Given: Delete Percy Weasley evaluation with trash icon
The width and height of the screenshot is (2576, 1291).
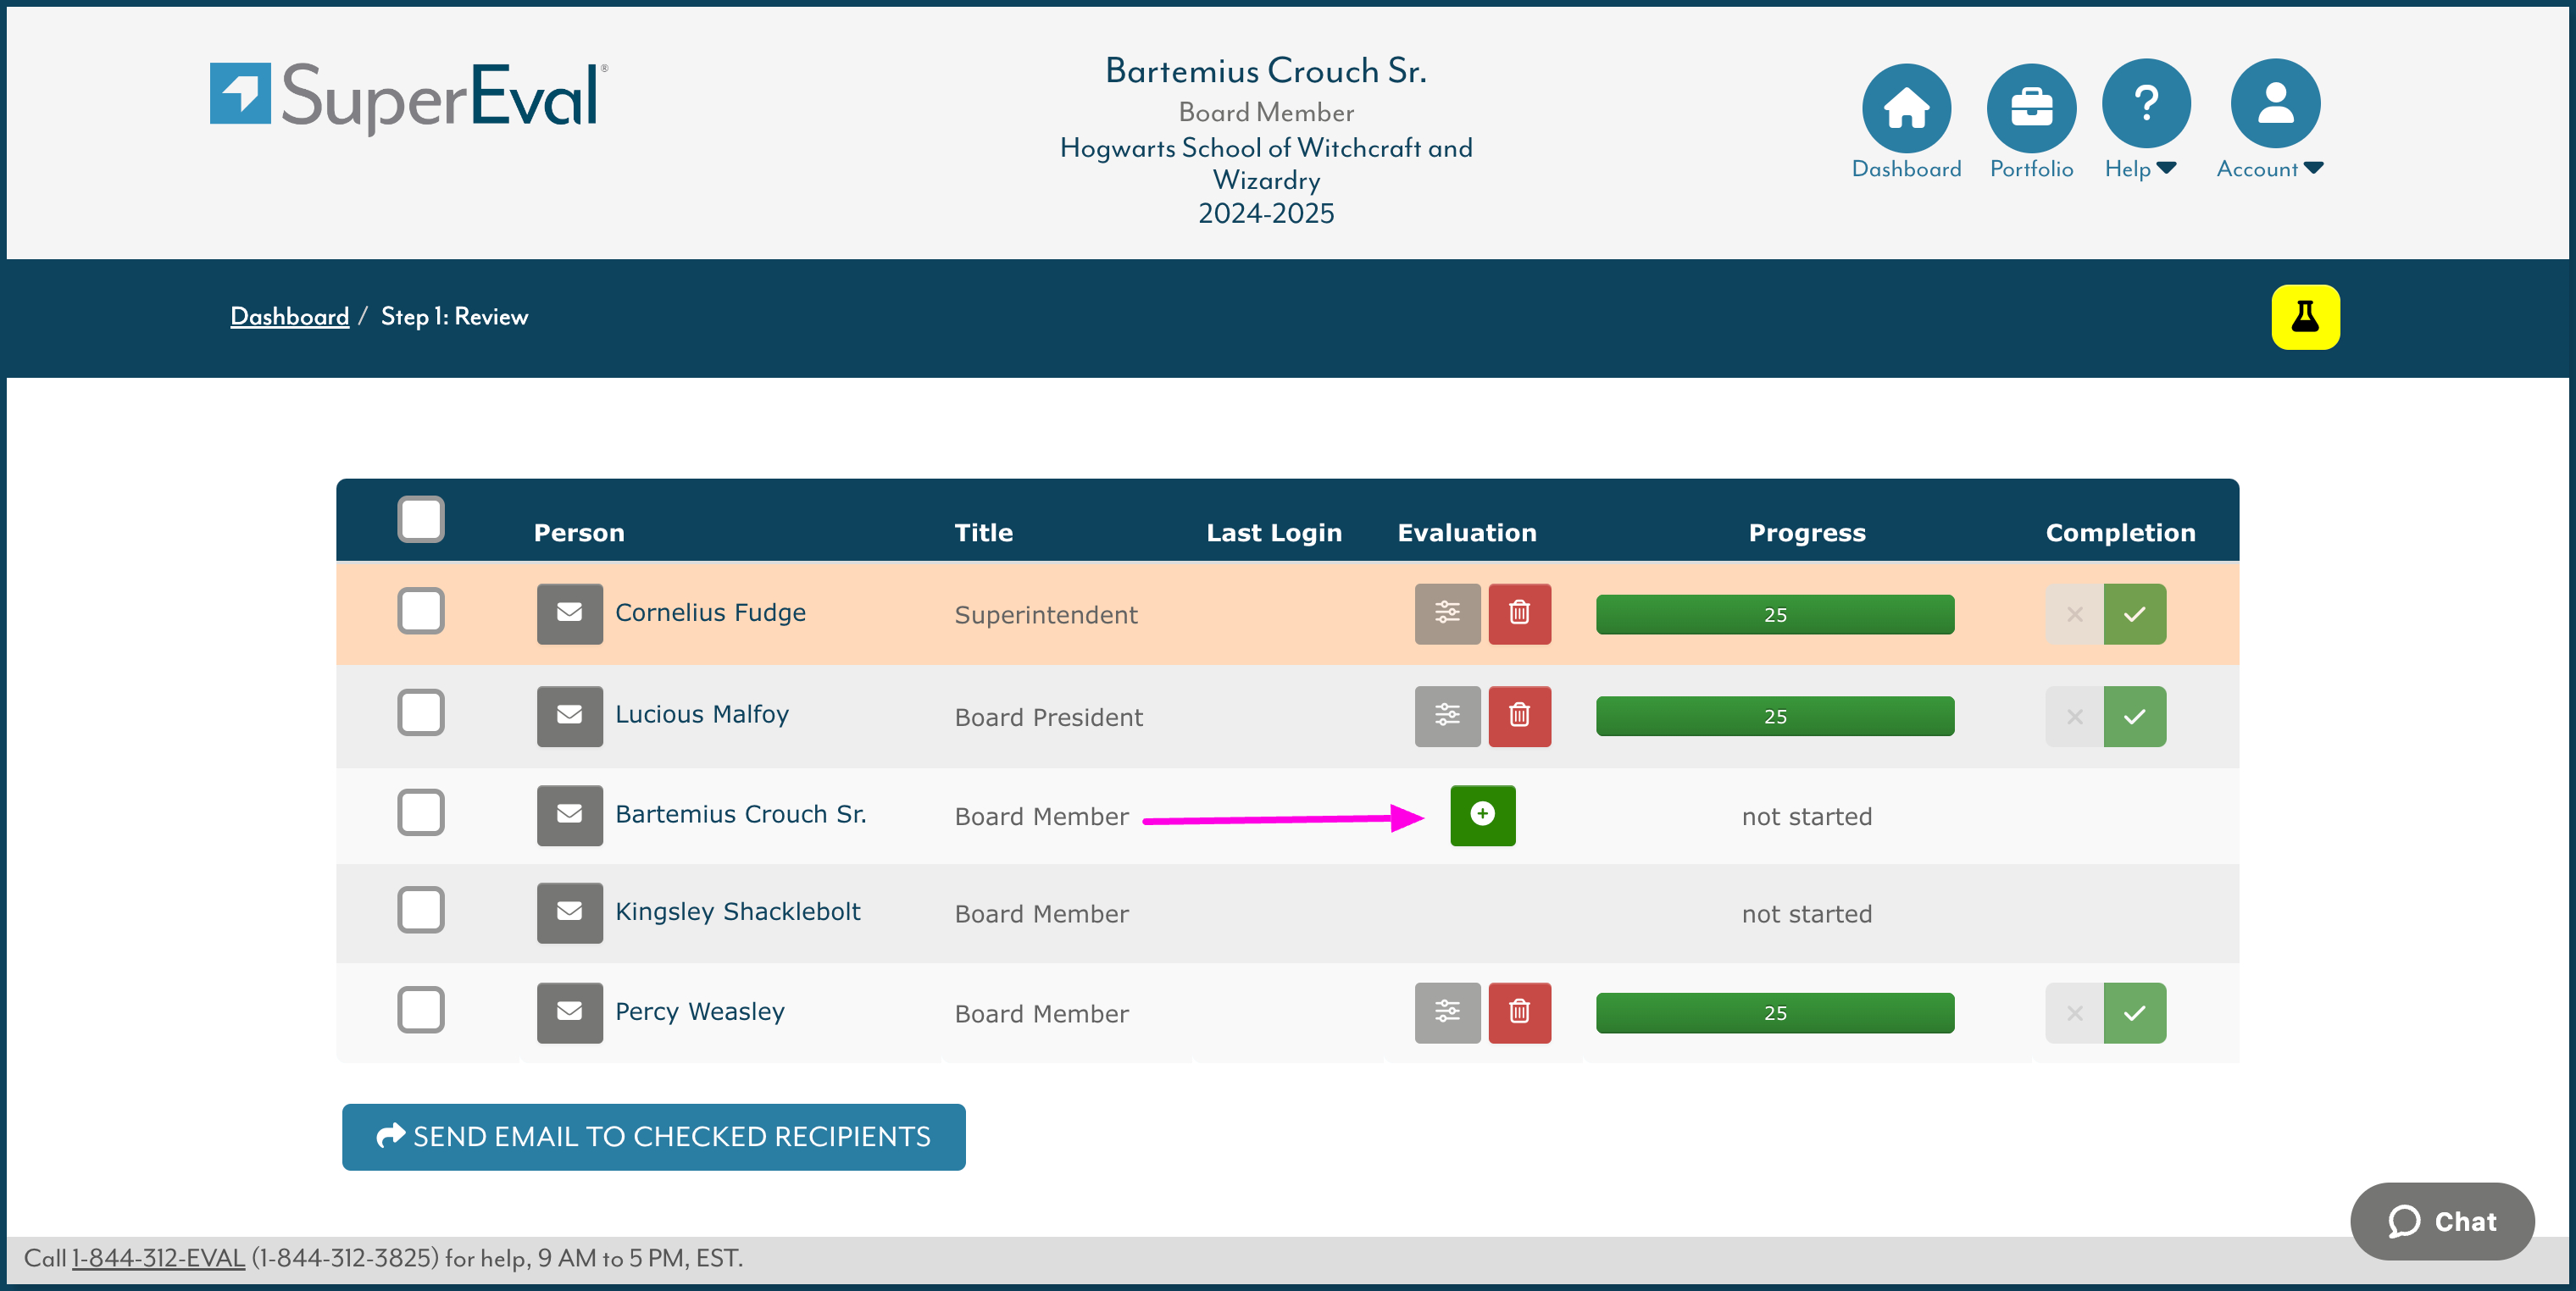Looking at the screenshot, I should (1519, 1012).
